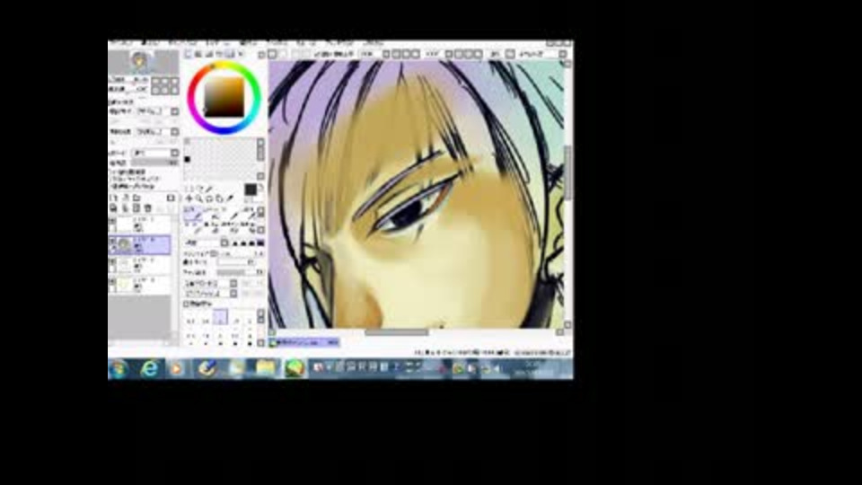Create a new layer in layer panel
862x485 pixels.
point(113,198)
